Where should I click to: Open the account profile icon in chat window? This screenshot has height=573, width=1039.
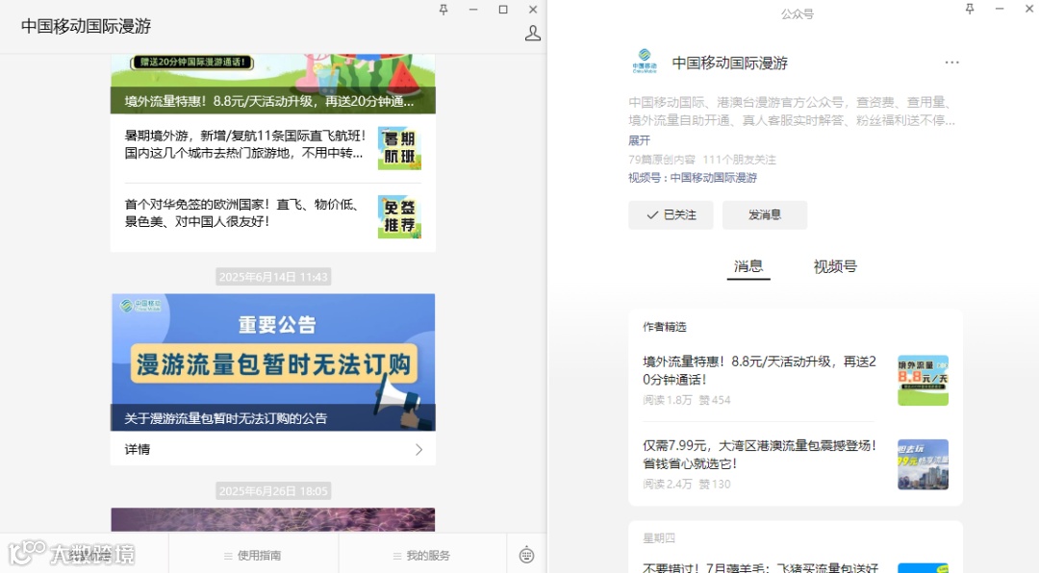pyautogui.click(x=533, y=33)
